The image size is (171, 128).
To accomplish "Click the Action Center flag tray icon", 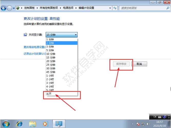I will (x=138, y=124).
